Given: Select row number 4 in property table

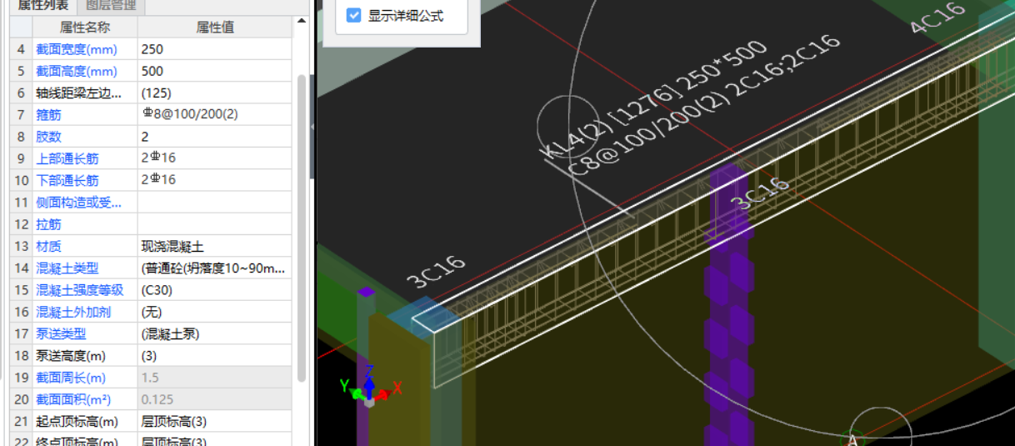Looking at the screenshot, I should coord(21,49).
